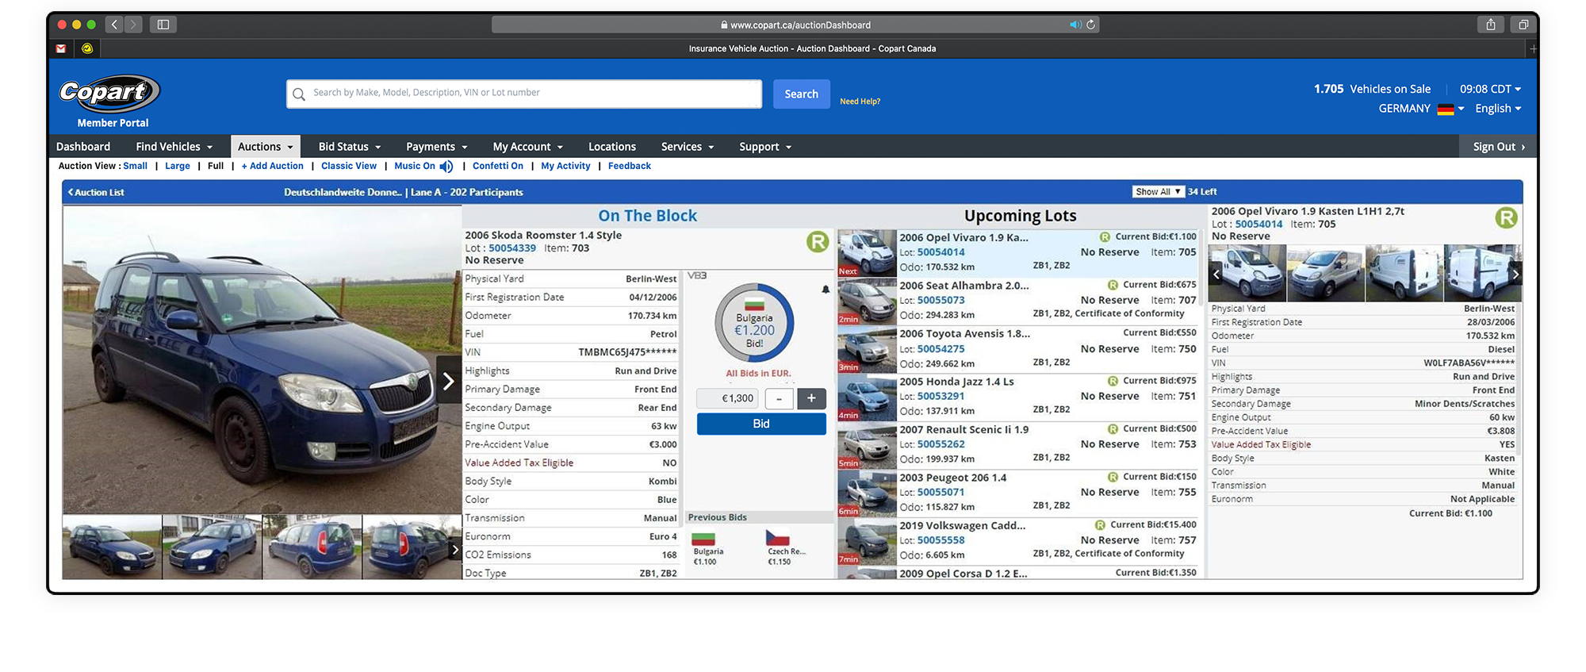Open lot 50054339 link
The image size is (1586, 672).
pyautogui.click(x=512, y=248)
